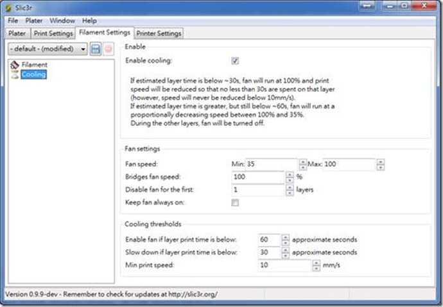Click the status bar version update message
The height and width of the screenshot is (307, 443).
[111, 294]
